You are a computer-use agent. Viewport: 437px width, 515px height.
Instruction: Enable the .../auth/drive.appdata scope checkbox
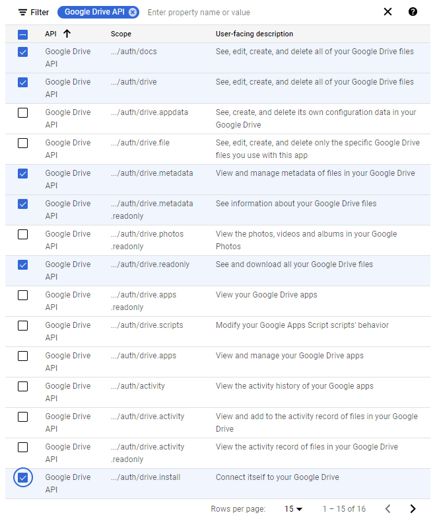coord(22,113)
